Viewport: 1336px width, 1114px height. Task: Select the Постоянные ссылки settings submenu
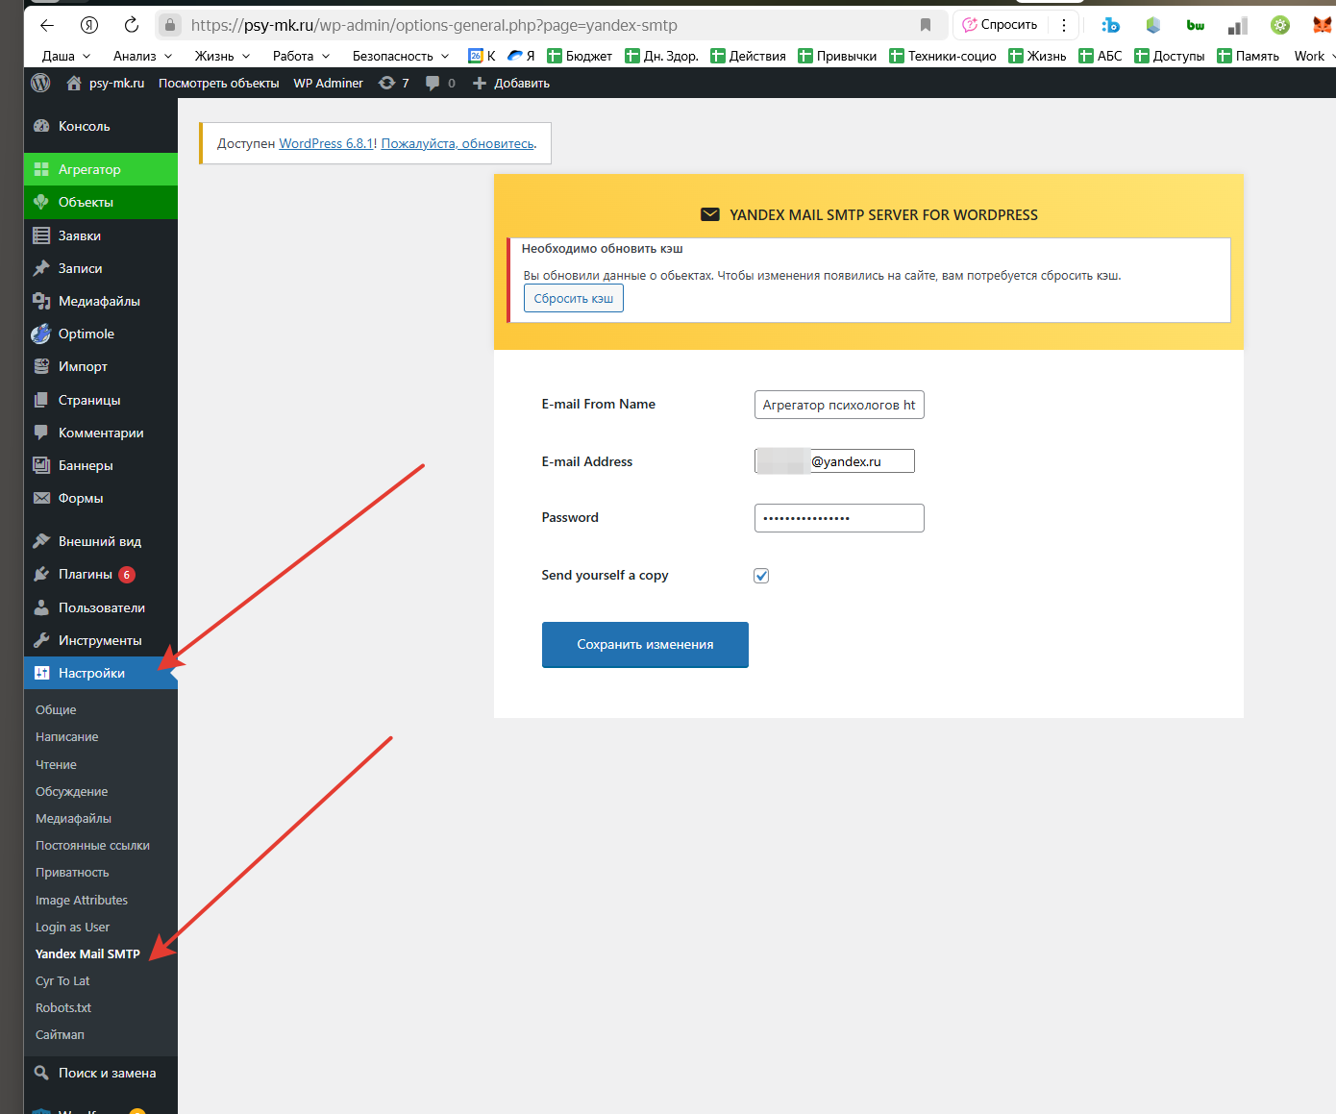pyautogui.click(x=92, y=846)
